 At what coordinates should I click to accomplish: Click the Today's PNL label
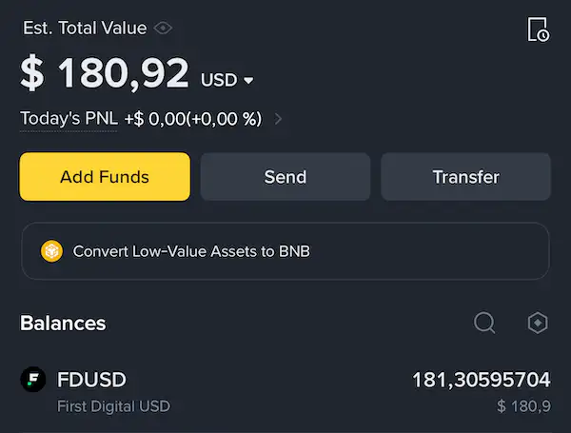click(x=69, y=118)
